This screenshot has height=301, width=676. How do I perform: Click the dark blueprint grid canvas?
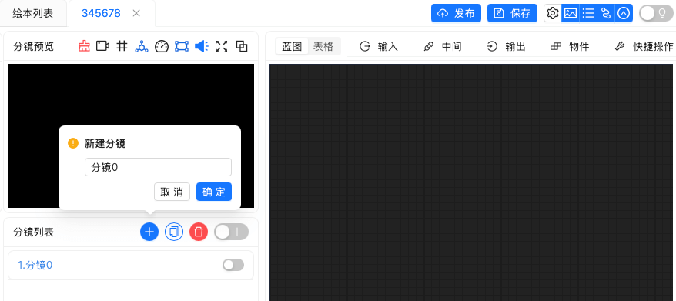click(470, 182)
